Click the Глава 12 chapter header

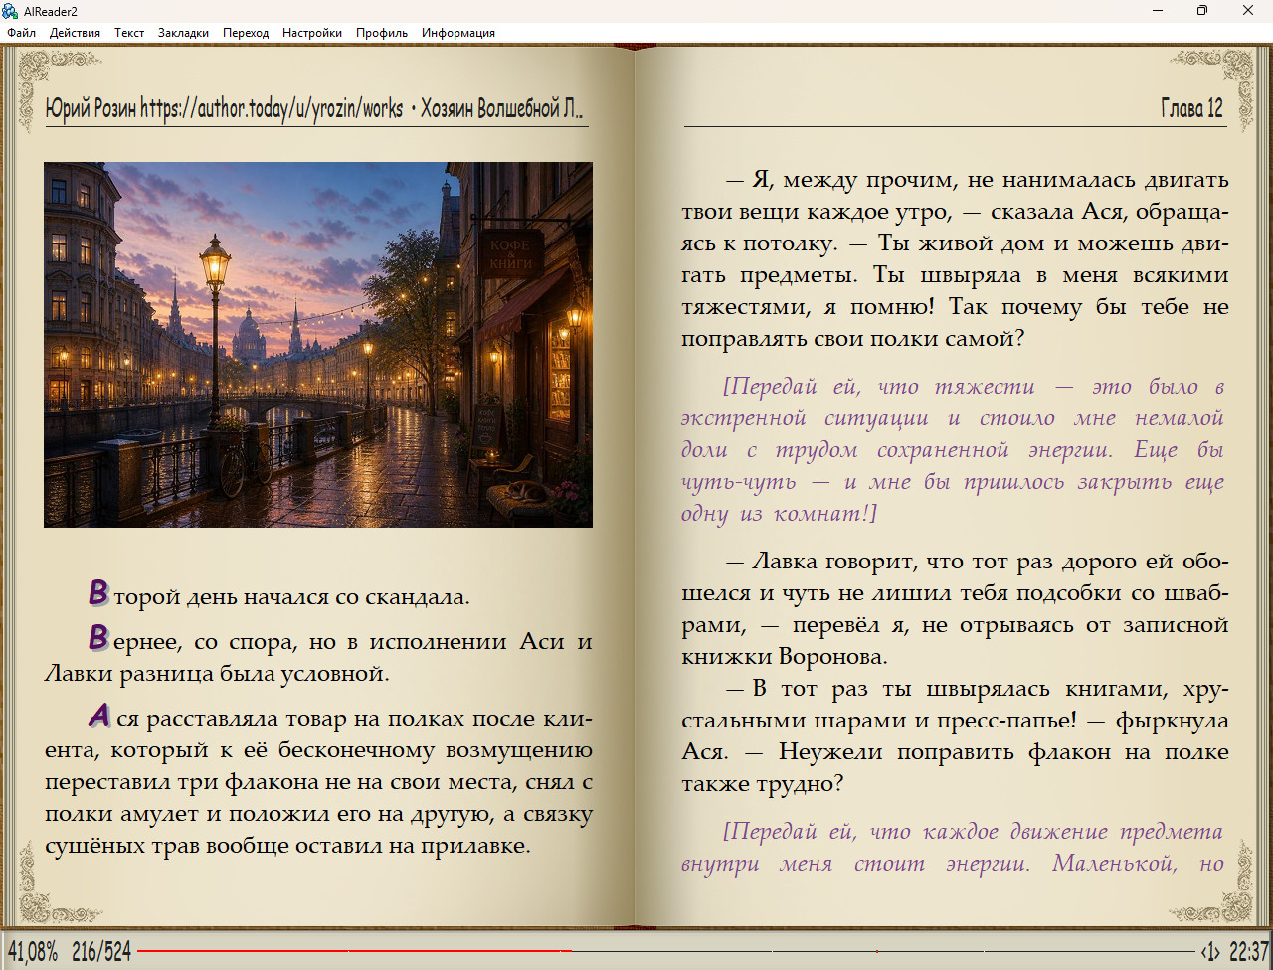(1191, 108)
